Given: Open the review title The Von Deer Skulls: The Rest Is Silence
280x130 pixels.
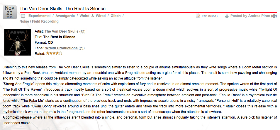Looking at the screenshot, I should [62, 9].
